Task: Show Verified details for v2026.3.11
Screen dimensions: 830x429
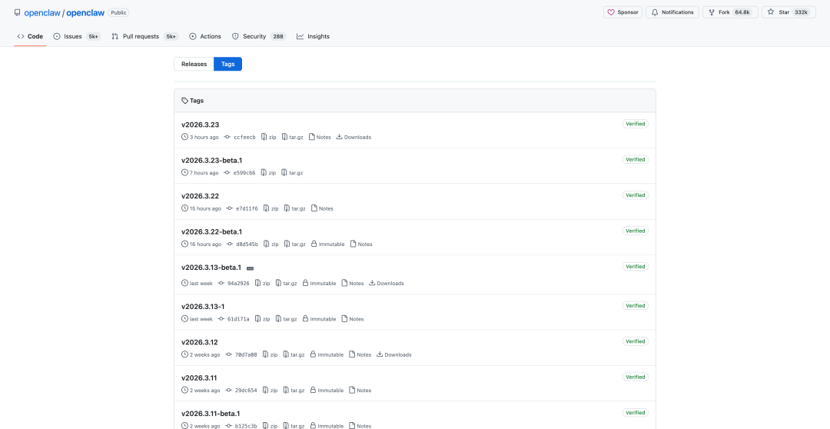Action: [635, 377]
